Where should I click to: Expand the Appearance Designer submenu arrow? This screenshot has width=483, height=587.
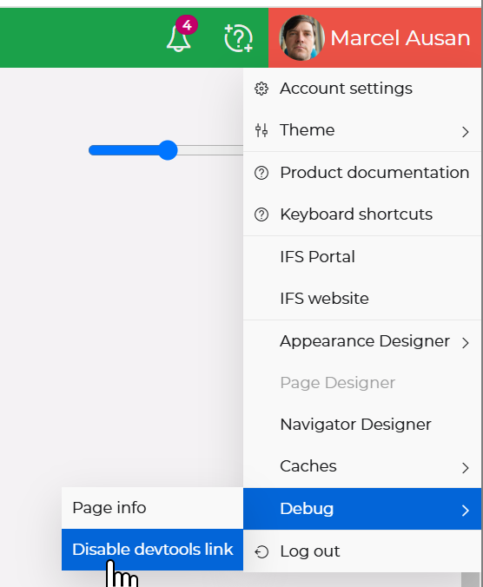465,342
